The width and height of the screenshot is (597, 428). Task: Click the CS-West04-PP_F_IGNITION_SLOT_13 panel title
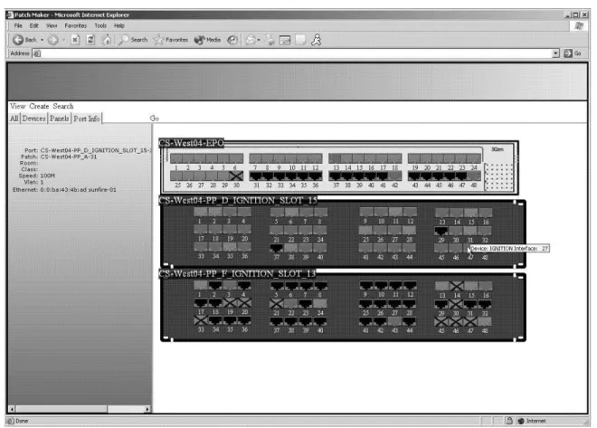tap(237, 274)
